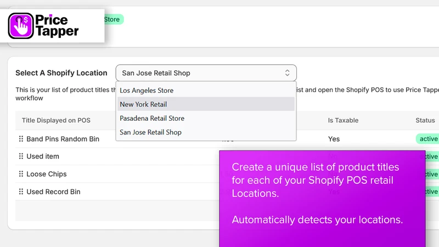
Task: Click the Select A Shopify Location label
Action: (x=61, y=73)
